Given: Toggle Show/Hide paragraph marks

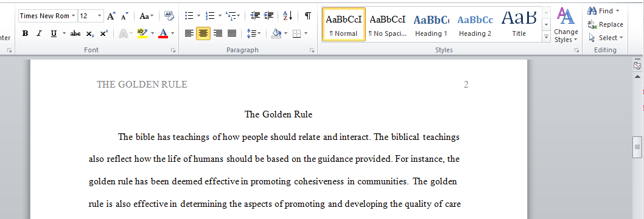Looking at the screenshot, I should (x=307, y=16).
